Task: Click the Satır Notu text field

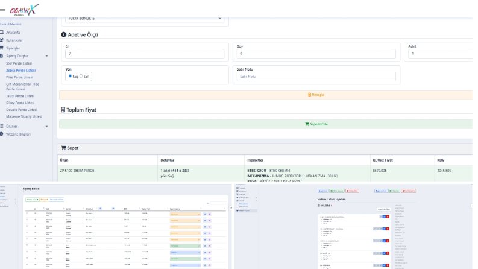Action: pos(316,77)
